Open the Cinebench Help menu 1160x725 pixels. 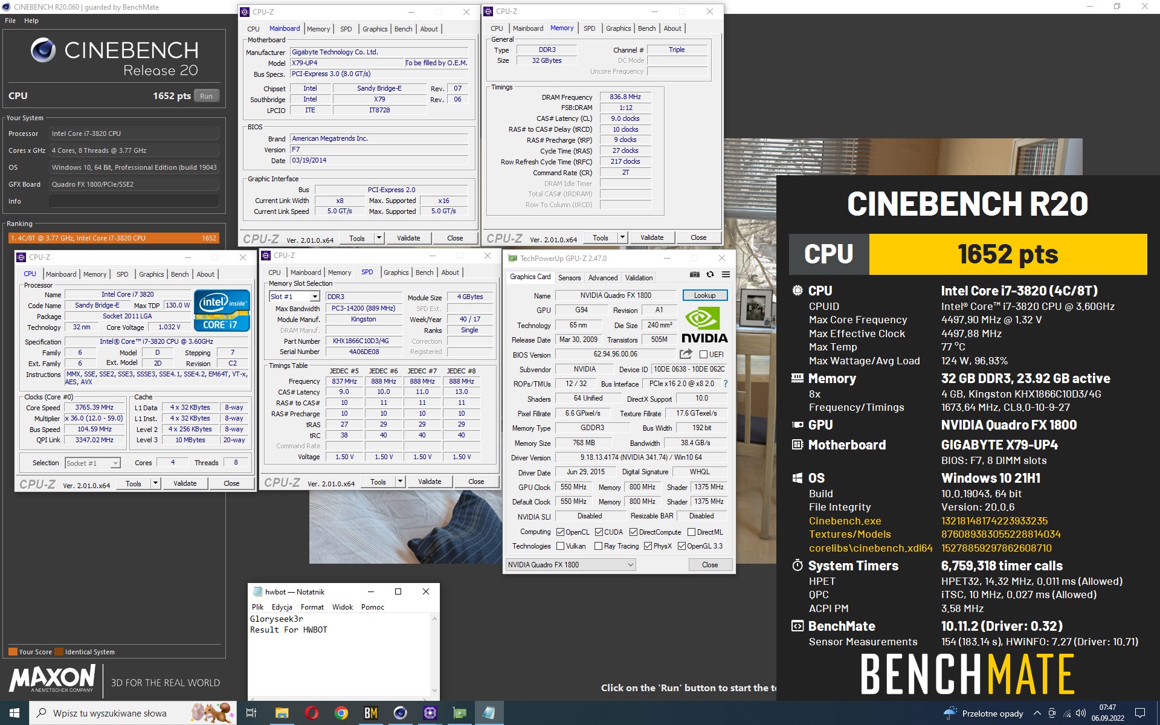[31, 21]
